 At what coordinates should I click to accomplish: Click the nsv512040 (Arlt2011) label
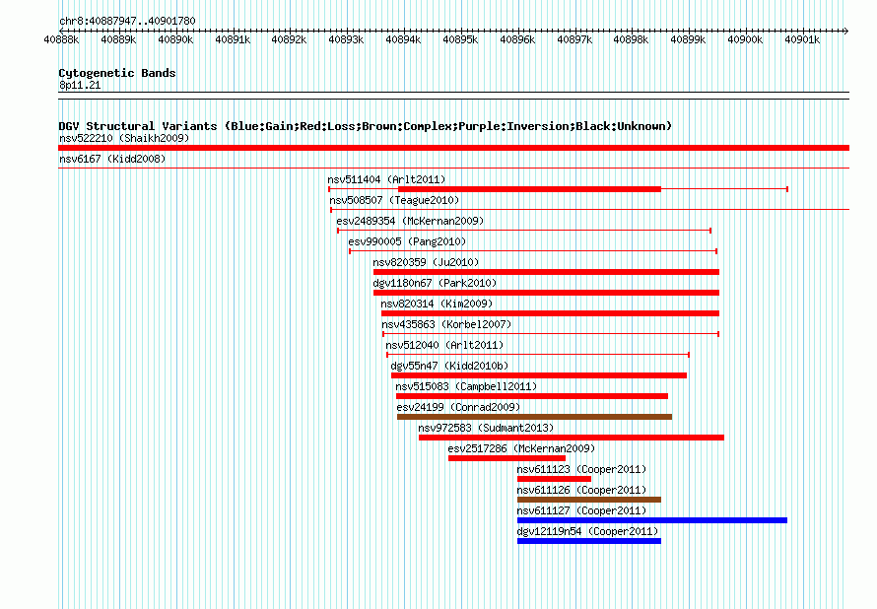(444, 345)
